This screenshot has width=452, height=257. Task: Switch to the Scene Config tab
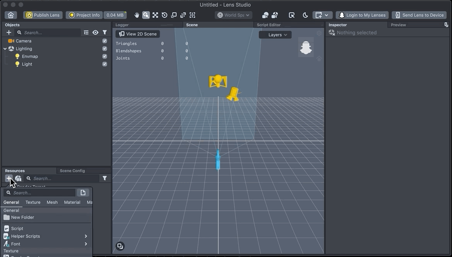coord(72,171)
